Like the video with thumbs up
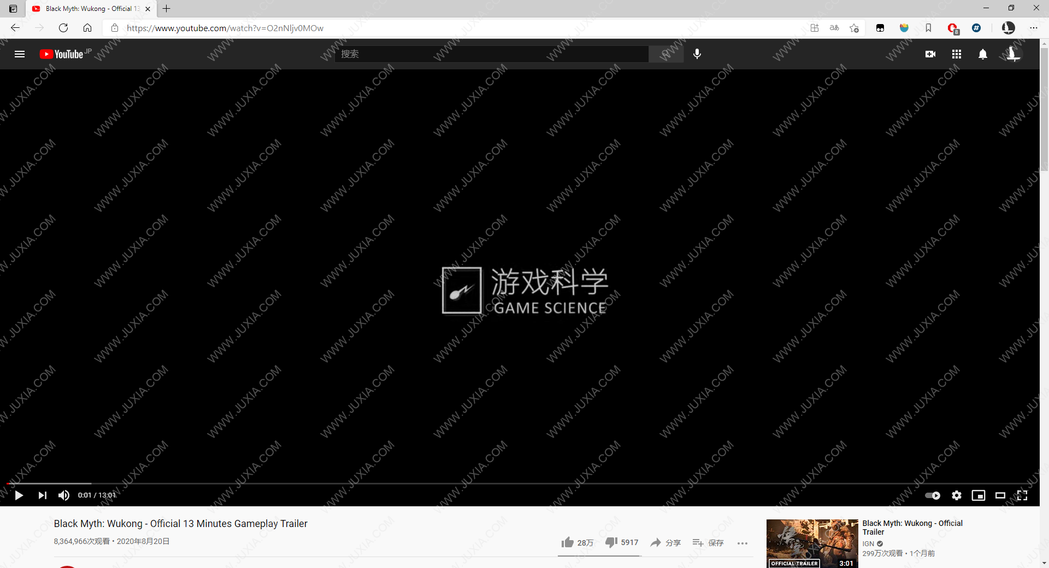The image size is (1049, 568). tap(577, 542)
